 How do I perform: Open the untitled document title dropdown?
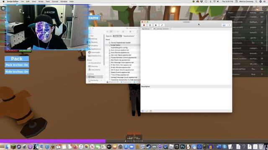(x=187, y=22)
